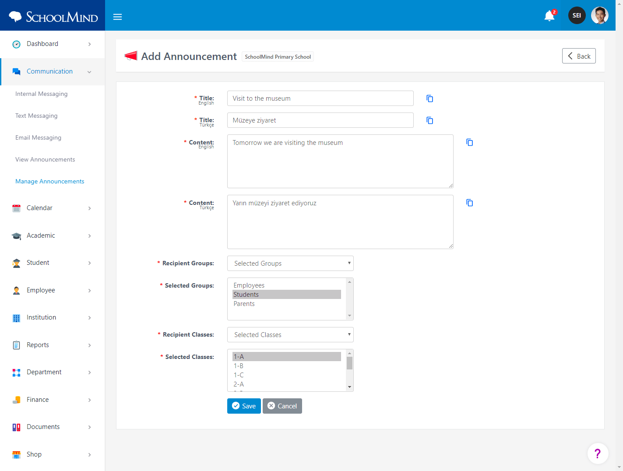Expand the Institution menu chevron
The image size is (623, 471).
[89, 318]
